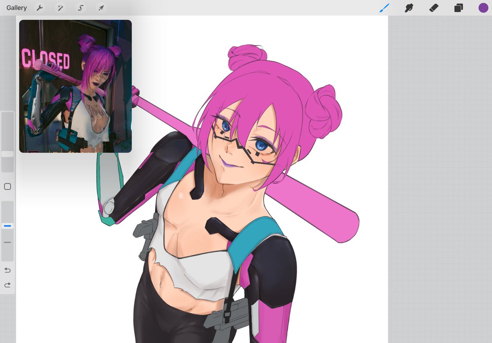Viewport: 492px width, 343px height.
Task: Open the Layers panel
Action: point(459,8)
